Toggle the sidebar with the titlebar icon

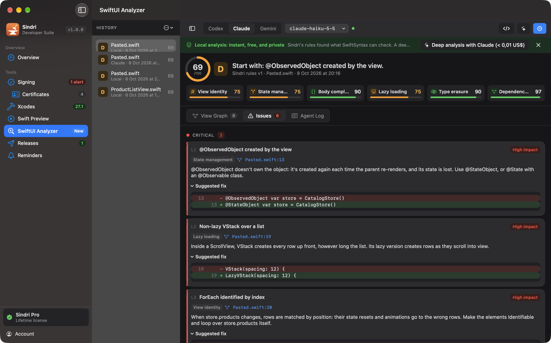(x=82, y=10)
